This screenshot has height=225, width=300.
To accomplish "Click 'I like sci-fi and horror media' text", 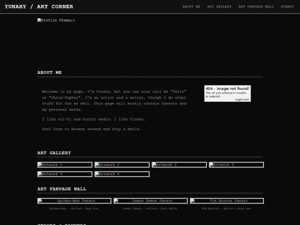I will click(x=94, y=119).
